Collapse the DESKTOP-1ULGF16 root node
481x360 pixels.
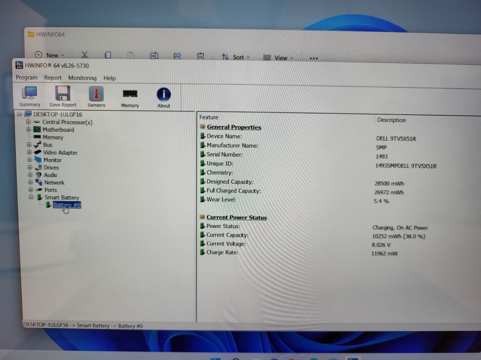(x=20, y=114)
